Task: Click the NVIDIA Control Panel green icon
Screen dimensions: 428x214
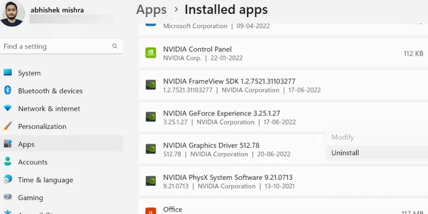Action: pyautogui.click(x=151, y=52)
